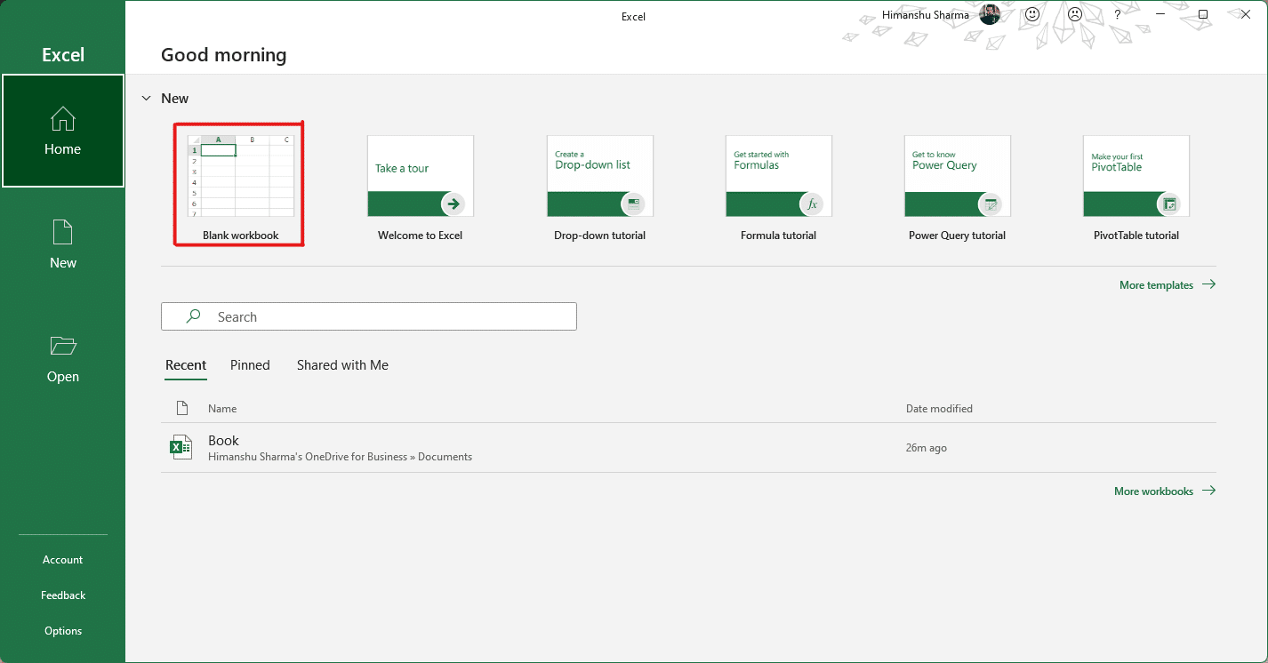This screenshot has height=663, width=1268.
Task: Open the Feedback page
Action: pos(62,595)
